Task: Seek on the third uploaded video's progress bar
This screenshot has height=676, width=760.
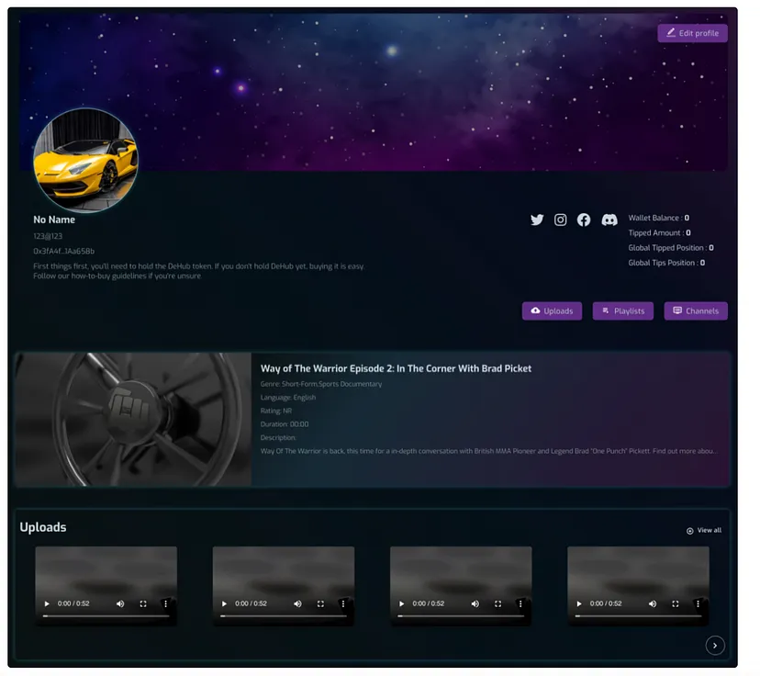Action: 461,616
